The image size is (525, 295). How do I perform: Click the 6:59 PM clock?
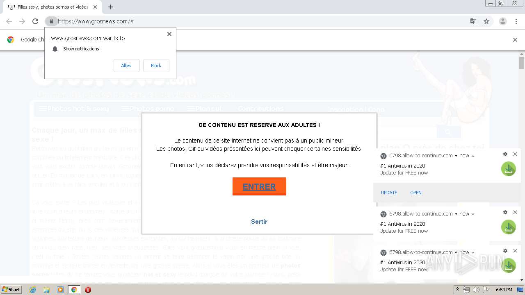[x=504, y=290]
